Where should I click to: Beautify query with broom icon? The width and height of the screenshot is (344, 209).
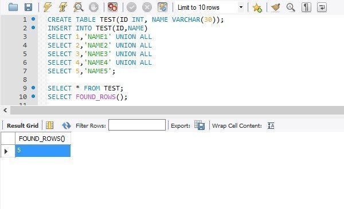[276, 7]
